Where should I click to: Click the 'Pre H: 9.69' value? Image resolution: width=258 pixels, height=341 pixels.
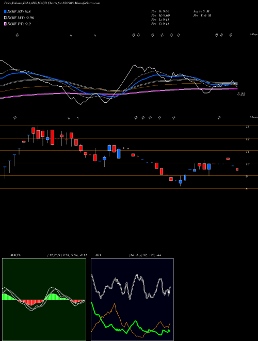[x=160, y=16]
